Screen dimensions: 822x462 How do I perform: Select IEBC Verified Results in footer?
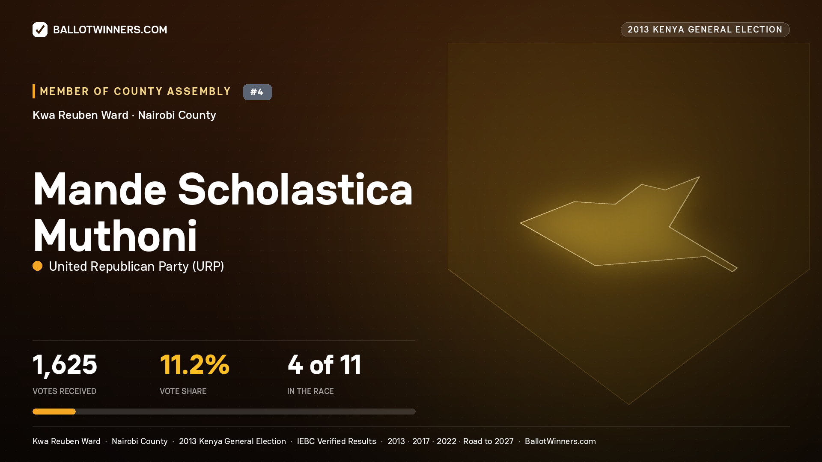coord(337,441)
